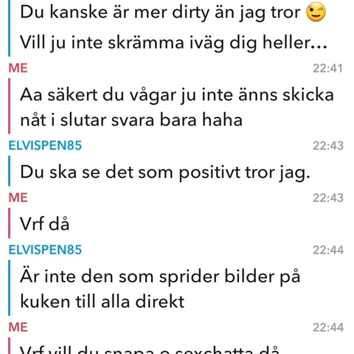Tap the 22:44 timestamp next to ELVISPEN85

click(x=328, y=250)
